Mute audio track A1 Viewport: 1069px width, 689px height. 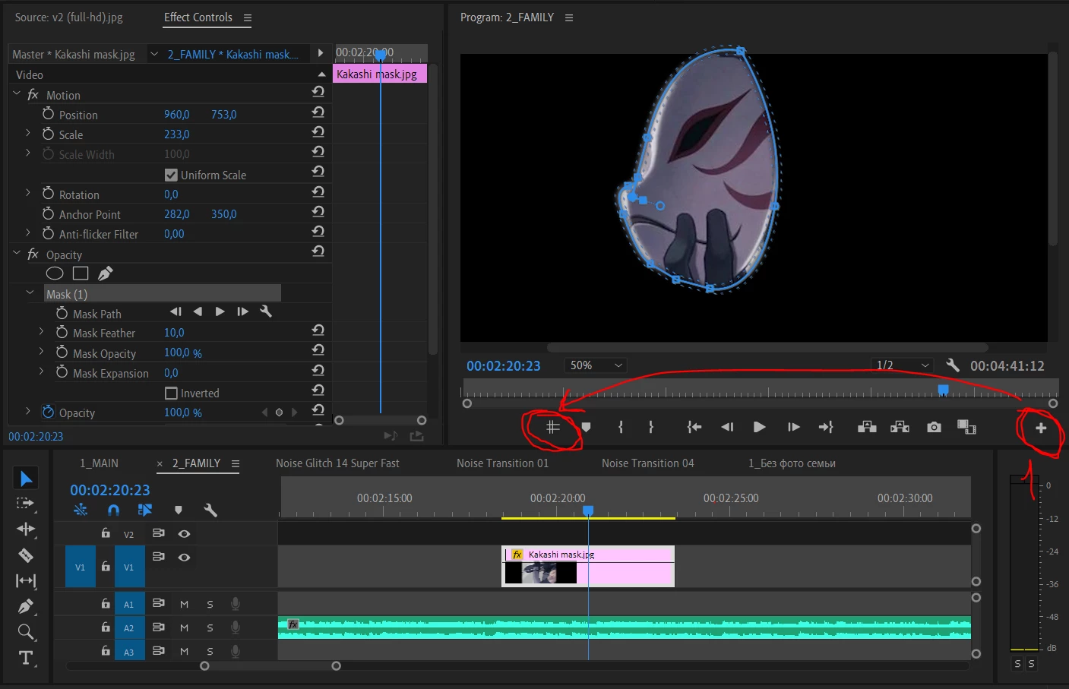184,604
